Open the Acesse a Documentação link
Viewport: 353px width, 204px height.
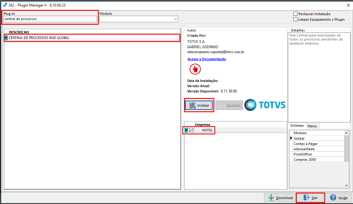click(x=207, y=59)
